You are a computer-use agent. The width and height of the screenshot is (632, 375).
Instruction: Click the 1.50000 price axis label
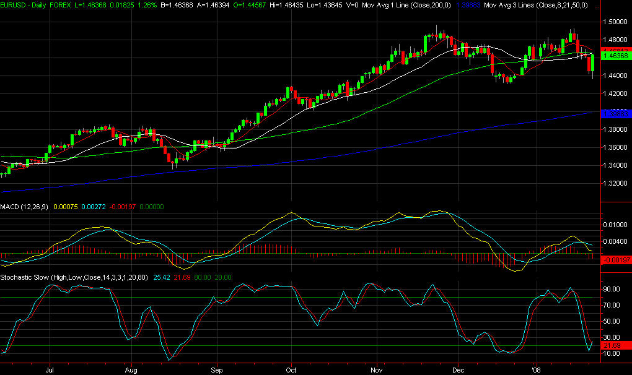coord(615,22)
